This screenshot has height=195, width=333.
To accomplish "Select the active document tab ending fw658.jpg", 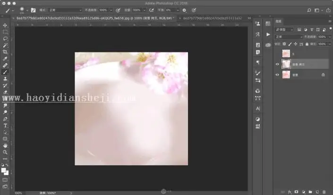I will tap(95, 18).
